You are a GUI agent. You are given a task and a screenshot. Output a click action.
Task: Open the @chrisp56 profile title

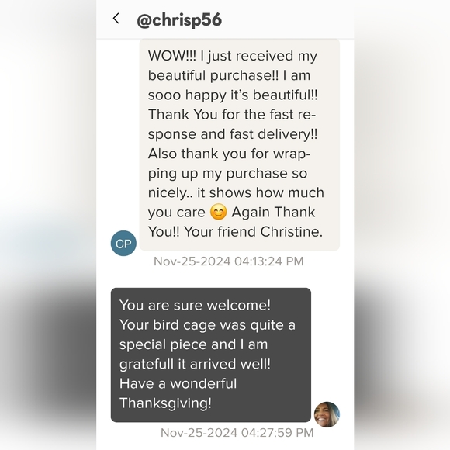coord(179,20)
